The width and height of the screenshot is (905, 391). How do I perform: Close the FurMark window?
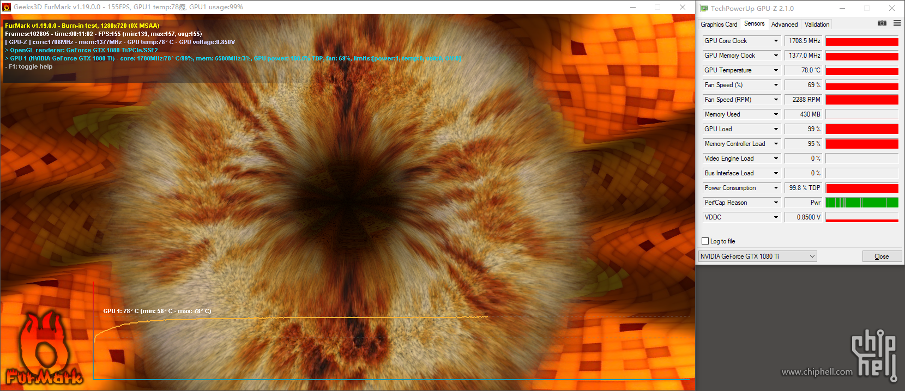click(683, 7)
